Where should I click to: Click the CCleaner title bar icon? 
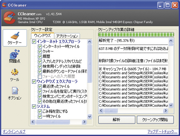(x=4, y=5)
